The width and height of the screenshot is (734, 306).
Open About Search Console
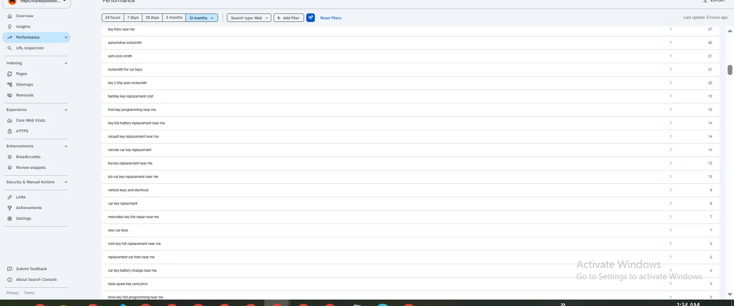(36, 280)
